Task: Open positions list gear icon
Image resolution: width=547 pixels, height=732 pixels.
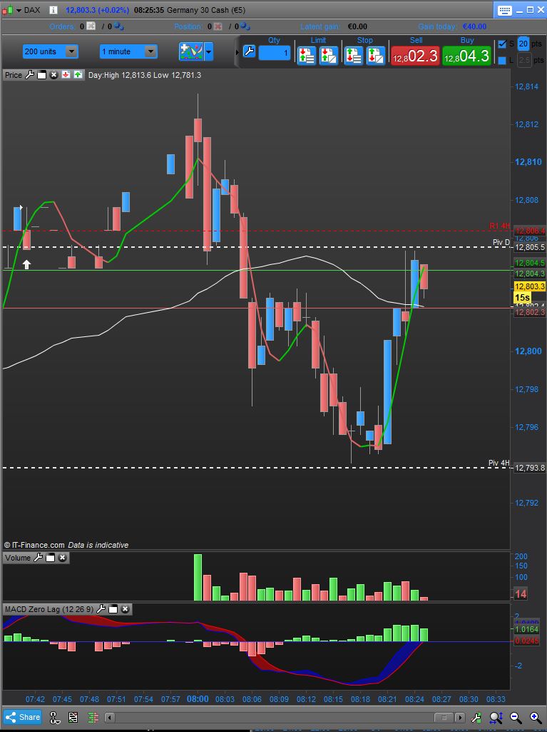Action: [x=245, y=26]
